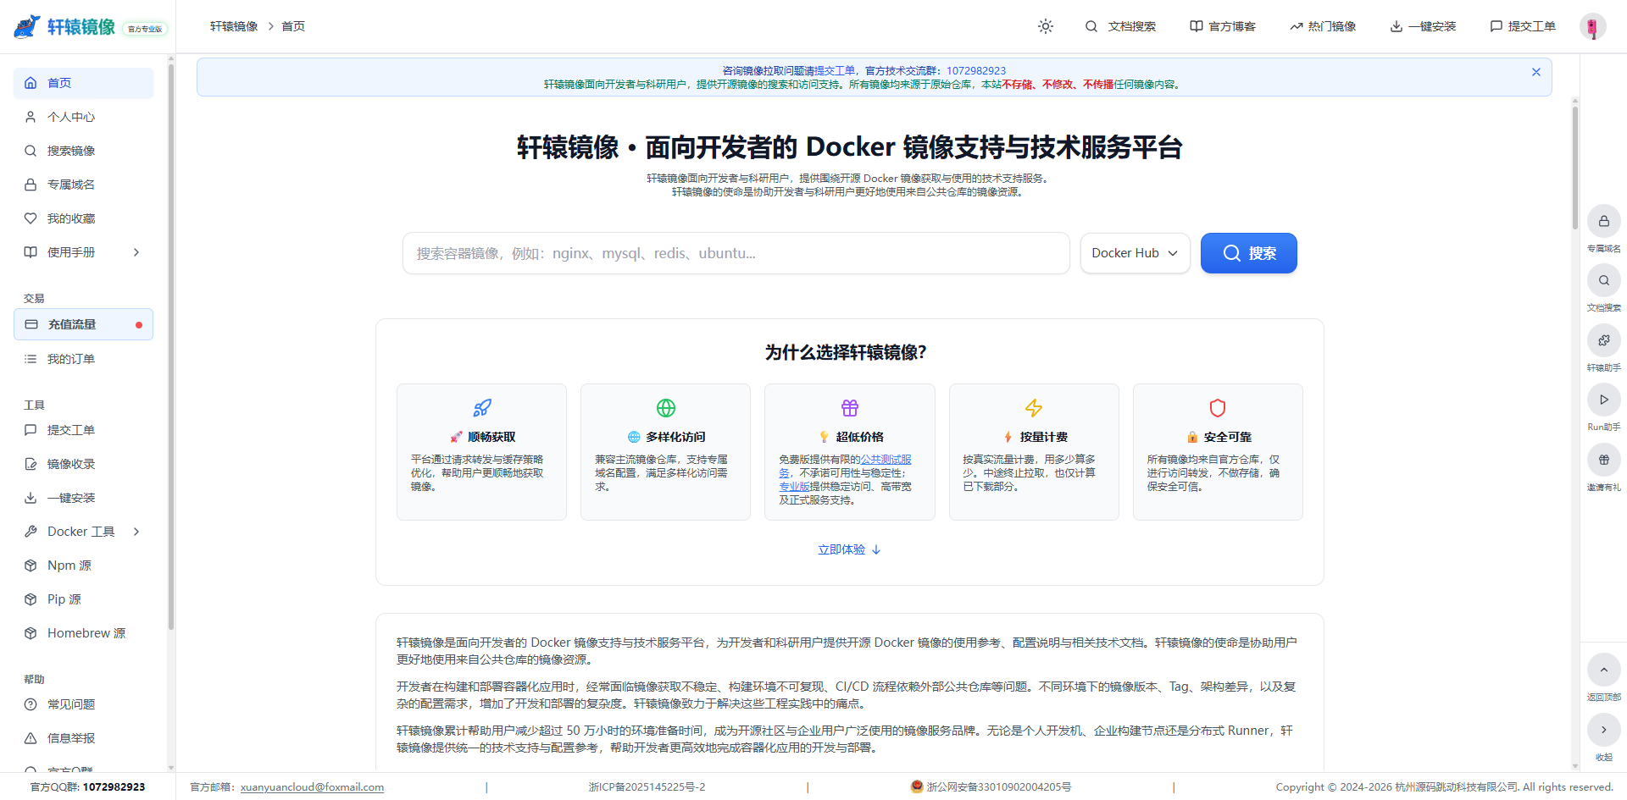Screen dimensions: 1627x800
Task: Click the 顺畅获取 rocket icon
Action: tap(481, 408)
